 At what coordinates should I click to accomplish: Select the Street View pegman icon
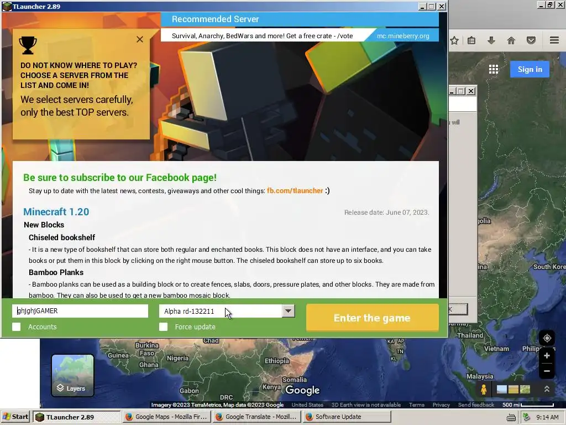tap(484, 389)
